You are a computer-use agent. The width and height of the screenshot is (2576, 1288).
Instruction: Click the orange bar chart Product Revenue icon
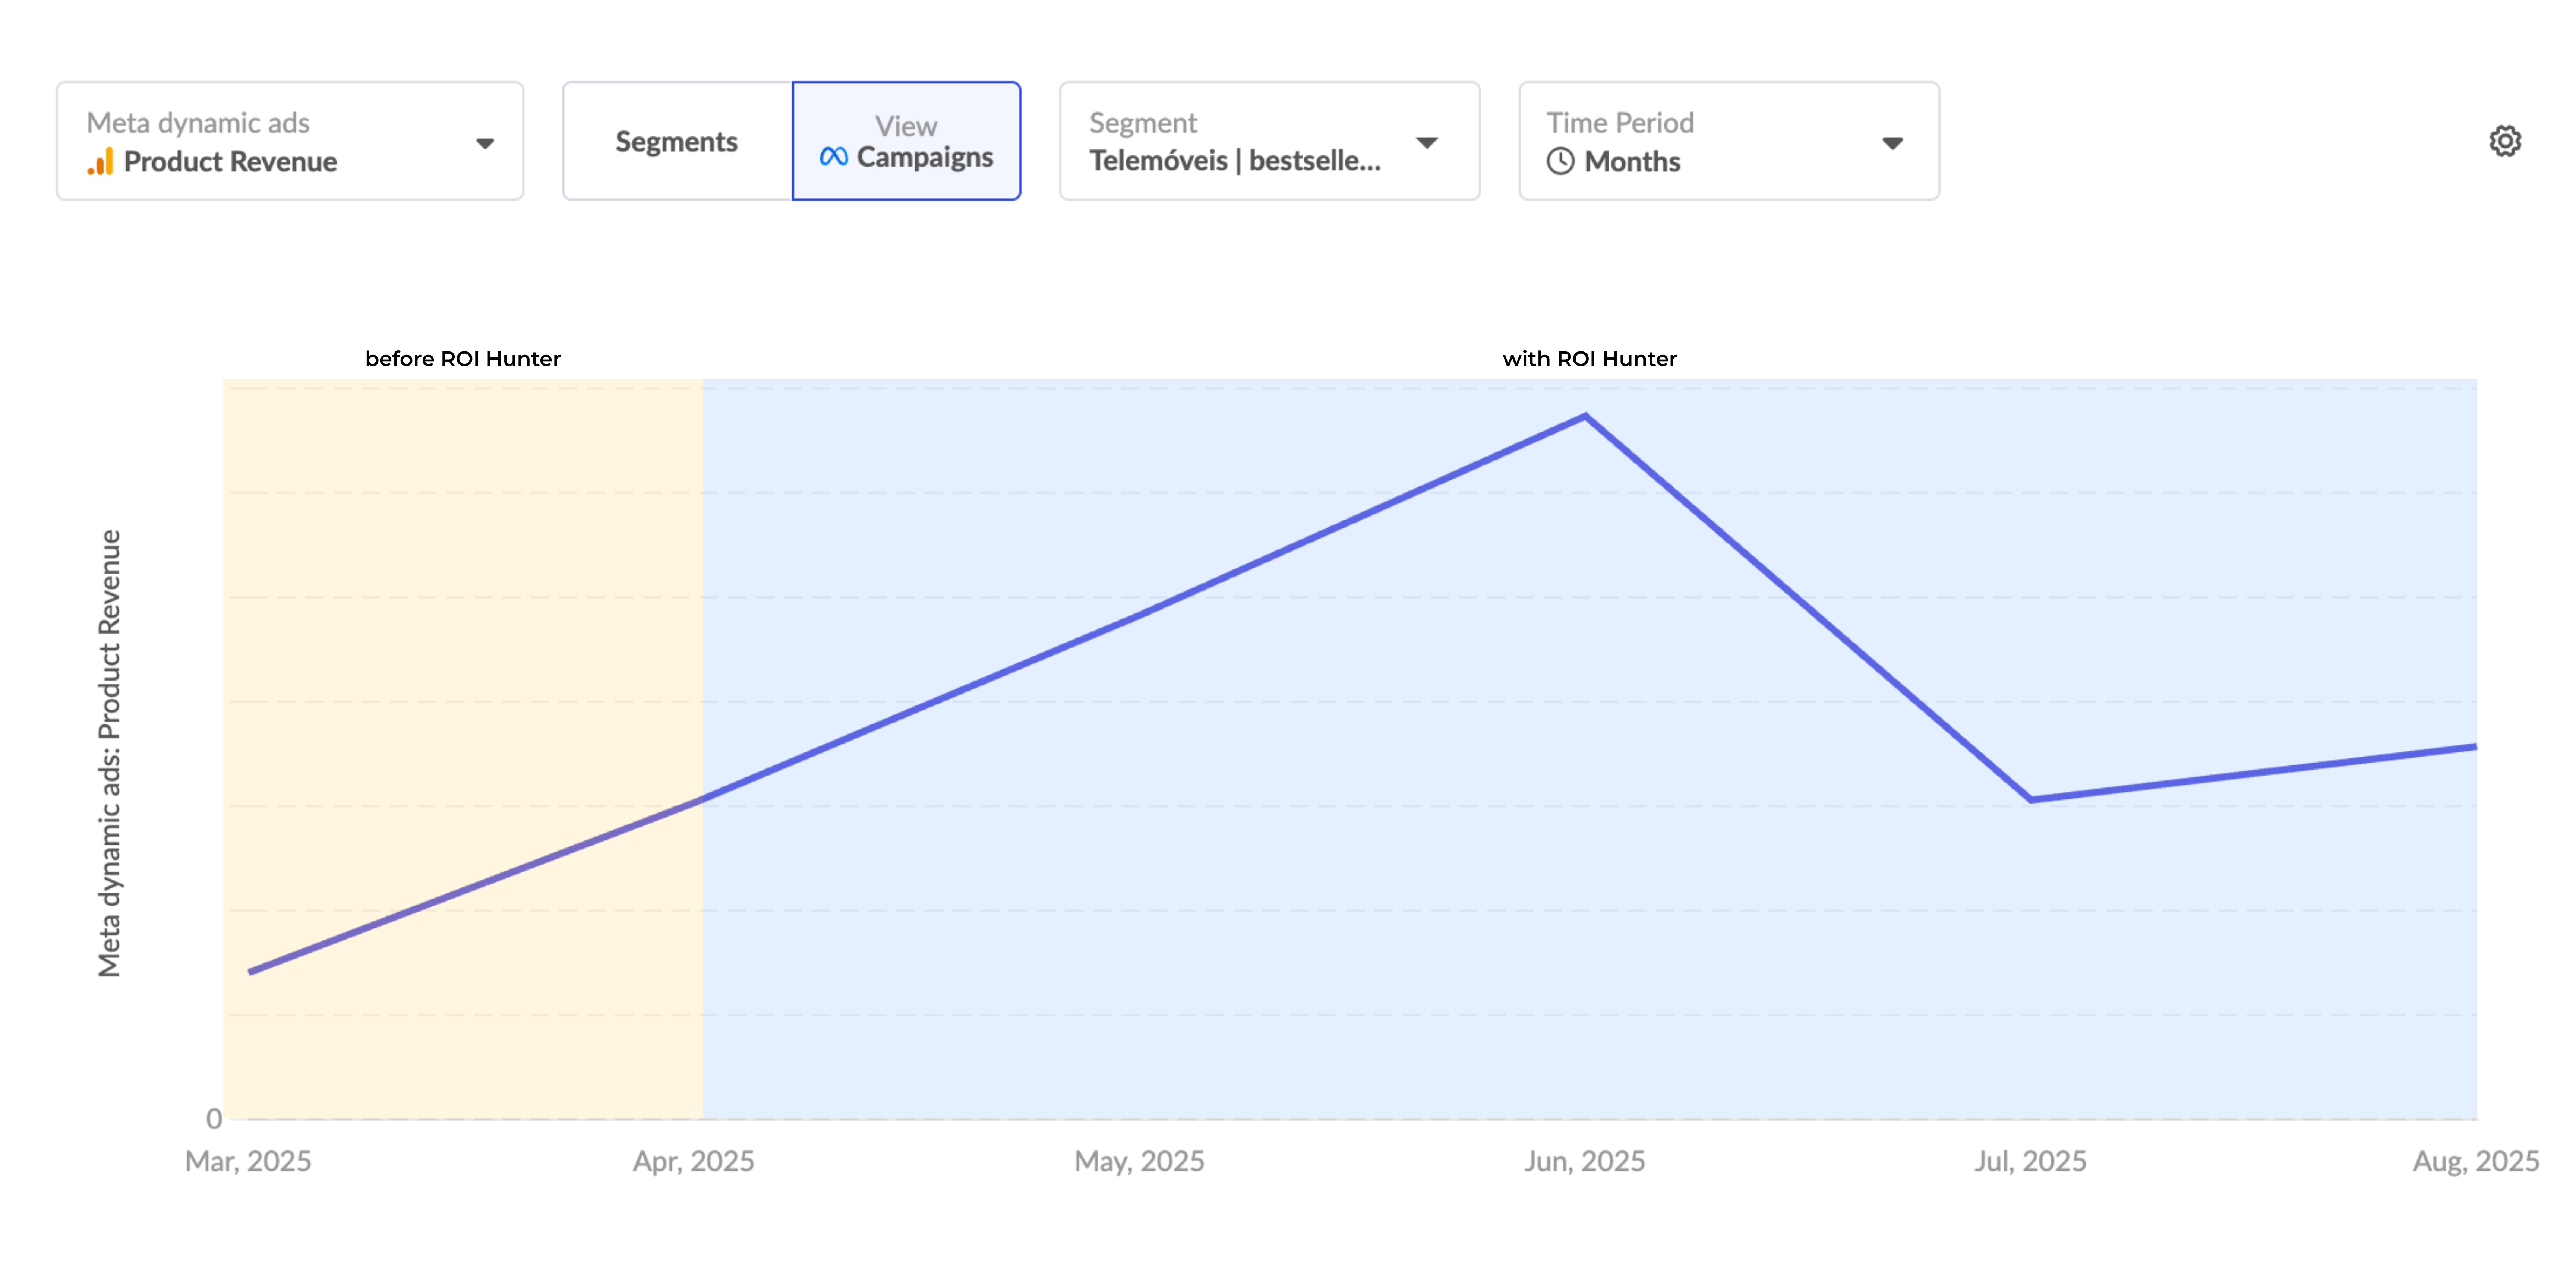pyautogui.click(x=100, y=162)
